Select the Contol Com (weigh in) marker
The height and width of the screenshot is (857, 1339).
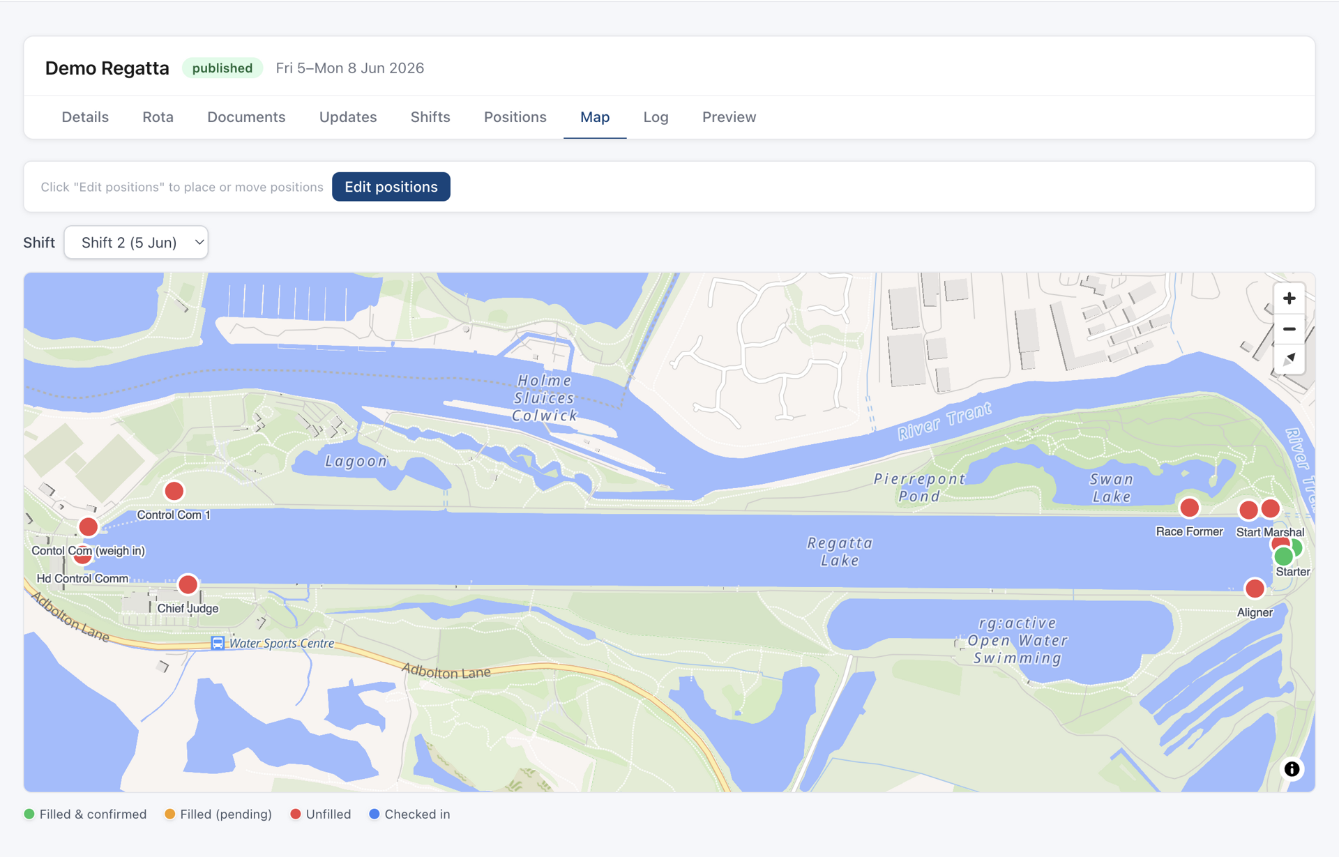89,526
